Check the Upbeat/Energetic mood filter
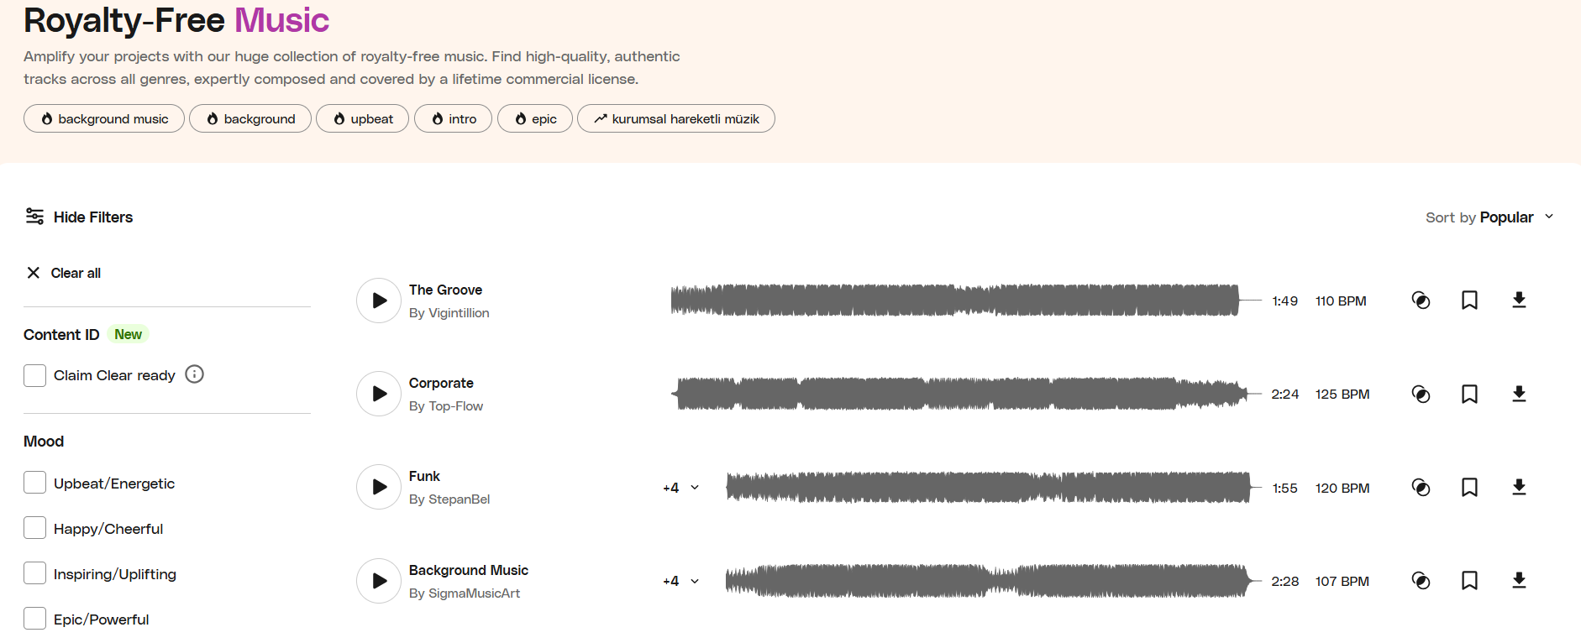Image resolution: width=1581 pixels, height=643 pixels. (x=34, y=482)
